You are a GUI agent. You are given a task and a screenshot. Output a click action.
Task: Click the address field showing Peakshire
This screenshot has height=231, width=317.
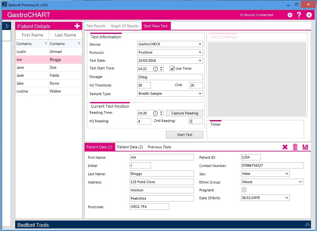162,198
